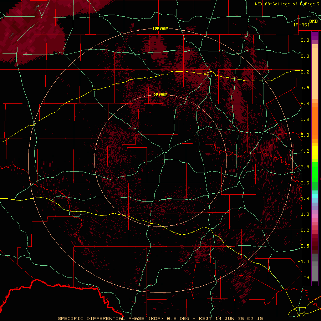Click the 2.6 scale value
Screen dimensions: 321x321
point(305,183)
